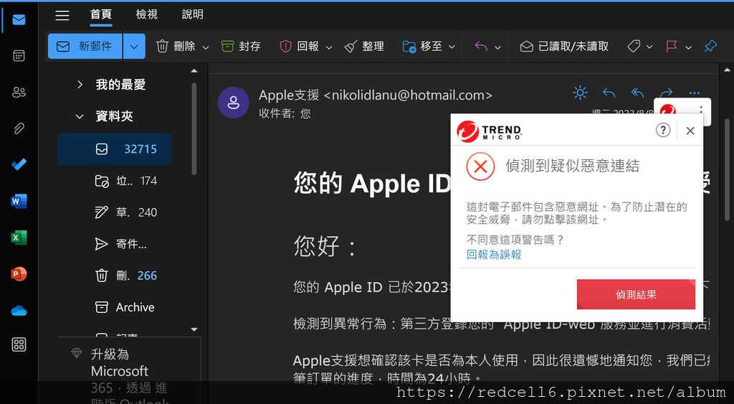The image size is (734, 404).
Task: Open the Files paperclip icon
Action: pyautogui.click(x=19, y=128)
